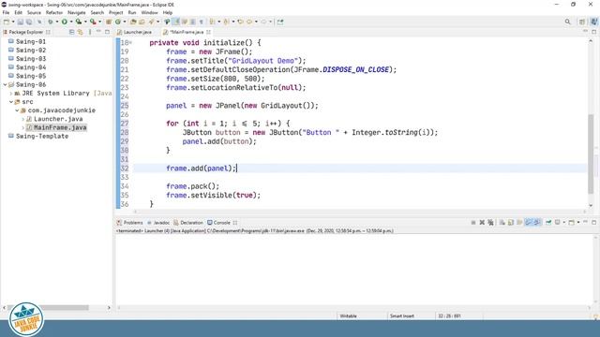Launch the Debug toolbar button
The image size is (600, 337).
[50, 22]
